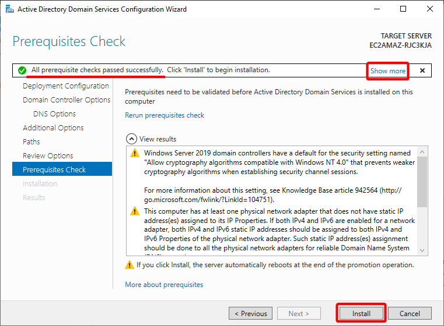
Task: Go to Deployment Configuration step
Action: 66,86
